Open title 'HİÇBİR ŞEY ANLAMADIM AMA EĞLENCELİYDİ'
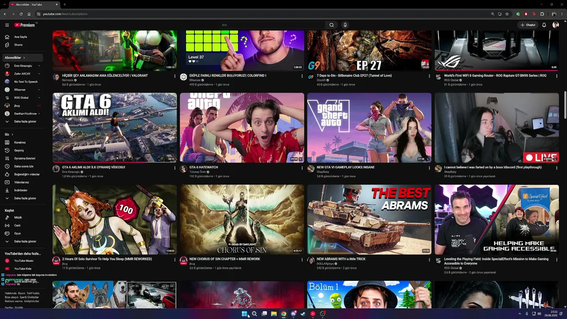 click(105, 75)
